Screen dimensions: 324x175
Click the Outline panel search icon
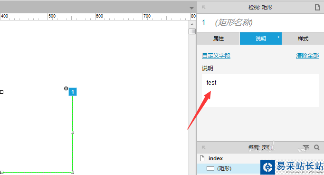[317, 147]
